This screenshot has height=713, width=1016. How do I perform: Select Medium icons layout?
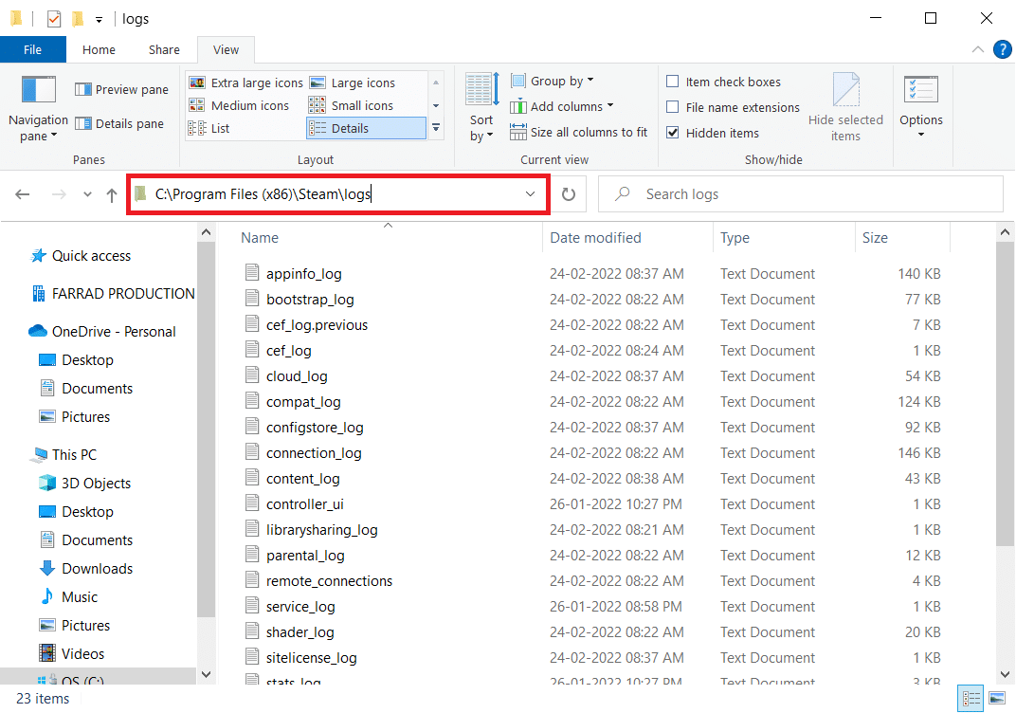coord(239,105)
